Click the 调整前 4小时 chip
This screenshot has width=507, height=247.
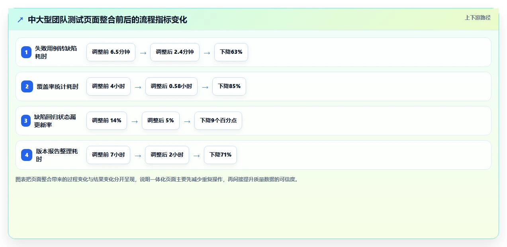pos(108,86)
